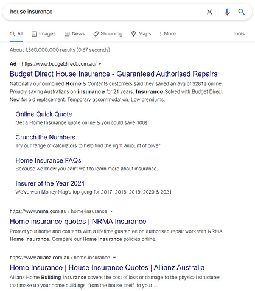
Task: Switch to News results tab
Action: click(x=74, y=33)
